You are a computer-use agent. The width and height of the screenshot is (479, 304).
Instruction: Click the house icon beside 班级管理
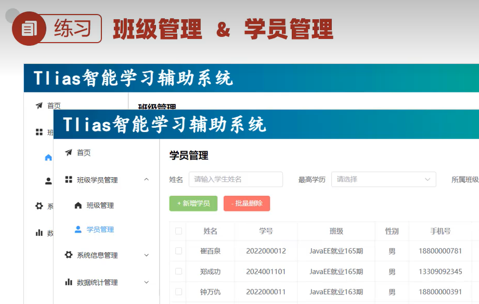pos(78,205)
